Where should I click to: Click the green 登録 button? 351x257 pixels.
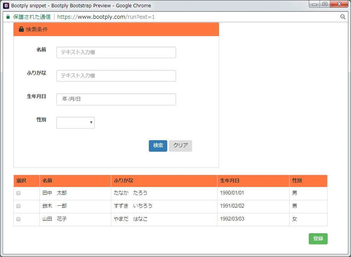point(318,239)
